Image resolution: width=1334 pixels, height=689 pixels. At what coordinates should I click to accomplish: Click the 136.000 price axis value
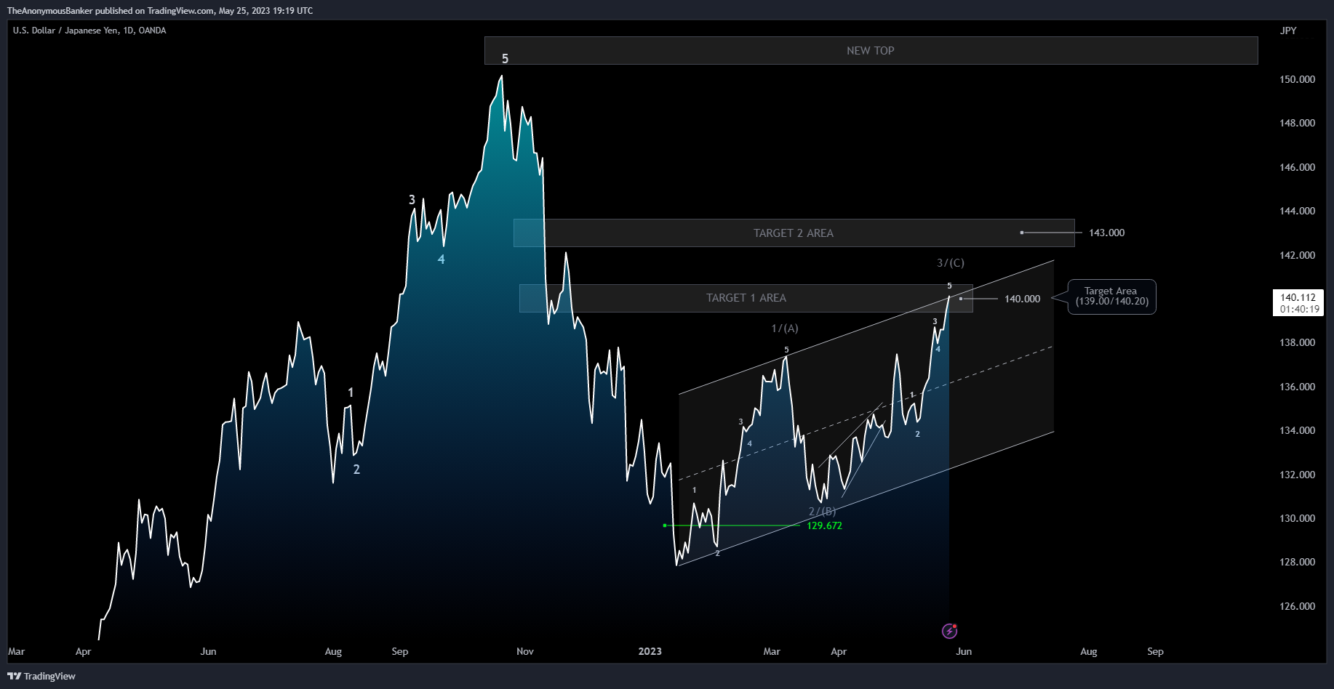[x=1297, y=387]
